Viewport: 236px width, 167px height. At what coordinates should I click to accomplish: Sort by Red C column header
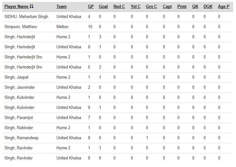119,6
